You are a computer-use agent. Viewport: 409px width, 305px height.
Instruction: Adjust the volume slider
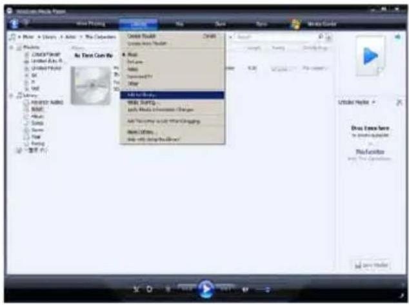[x=263, y=290]
